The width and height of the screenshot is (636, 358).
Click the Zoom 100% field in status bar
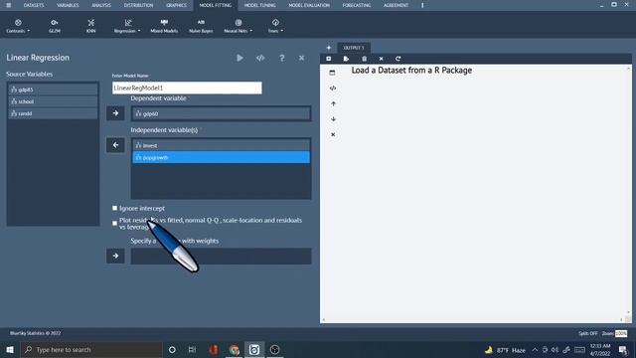tap(621, 334)
